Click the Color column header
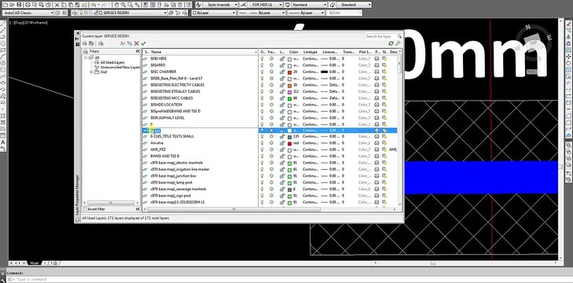 (294, 52)
